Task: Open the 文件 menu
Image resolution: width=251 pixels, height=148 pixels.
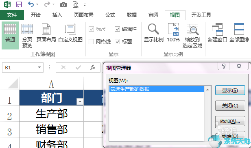Action: tap(12, 15)
